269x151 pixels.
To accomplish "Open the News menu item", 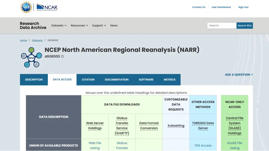I will (x=114, y=25).
